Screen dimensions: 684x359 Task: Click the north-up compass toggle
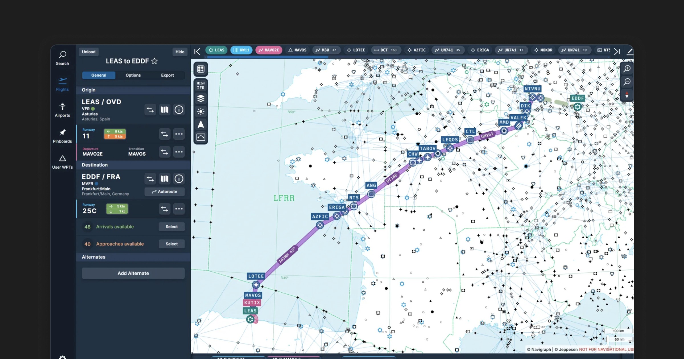(627, 95)
